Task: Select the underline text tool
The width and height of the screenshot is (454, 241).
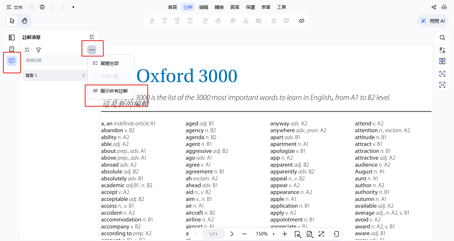Action: [x=165, y=21]
